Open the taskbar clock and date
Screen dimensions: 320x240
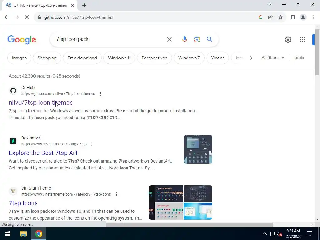coord(293,234)
